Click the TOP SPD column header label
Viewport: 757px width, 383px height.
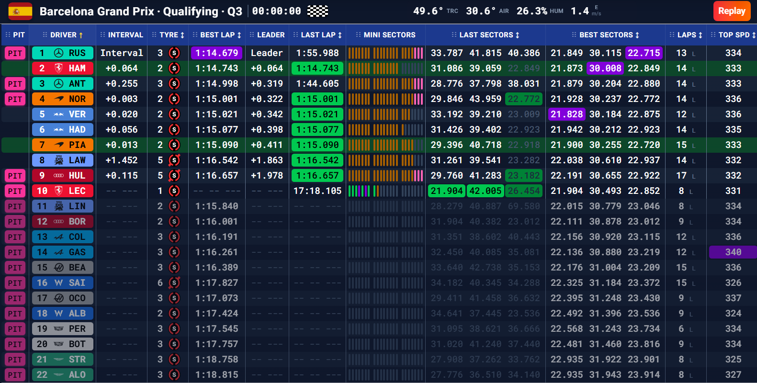point(734,35)
